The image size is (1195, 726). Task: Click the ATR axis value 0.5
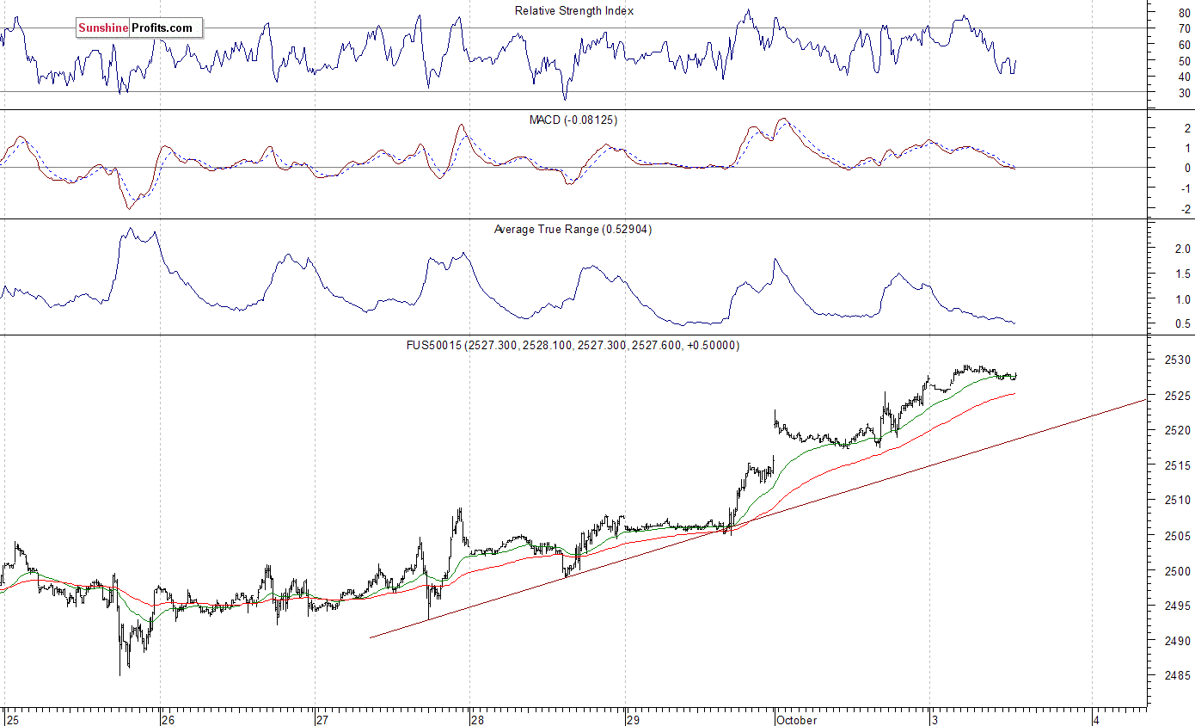[x=1182, y=323]
